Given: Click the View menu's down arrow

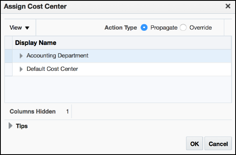Looking at the screenshot, I should point(27,28).
